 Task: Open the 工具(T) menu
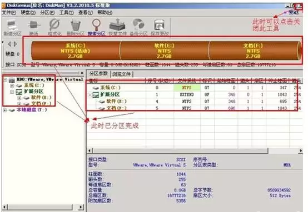pyautogui.click(x=66, y=13)
